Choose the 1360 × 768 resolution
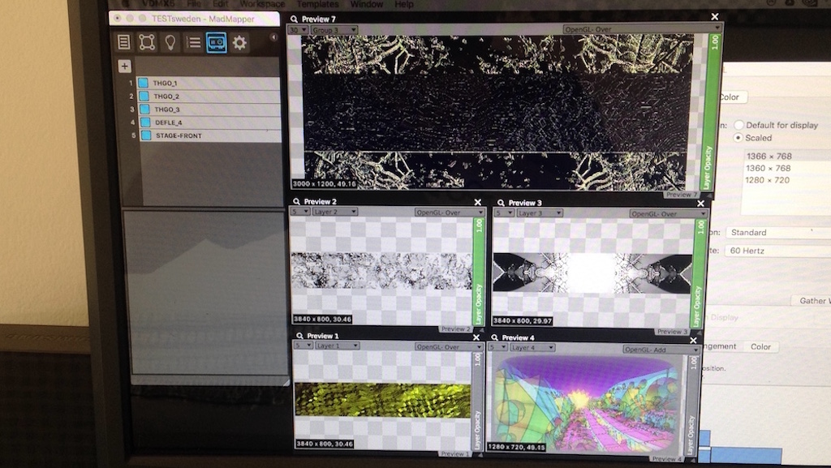The height and width of the screenshot is (468, 831). point(769,169)
